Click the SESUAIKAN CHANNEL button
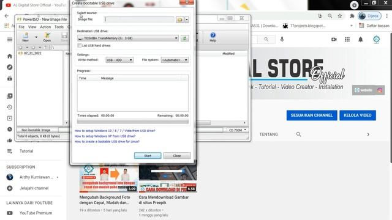The image size is (392, 220). click(312, 116)
